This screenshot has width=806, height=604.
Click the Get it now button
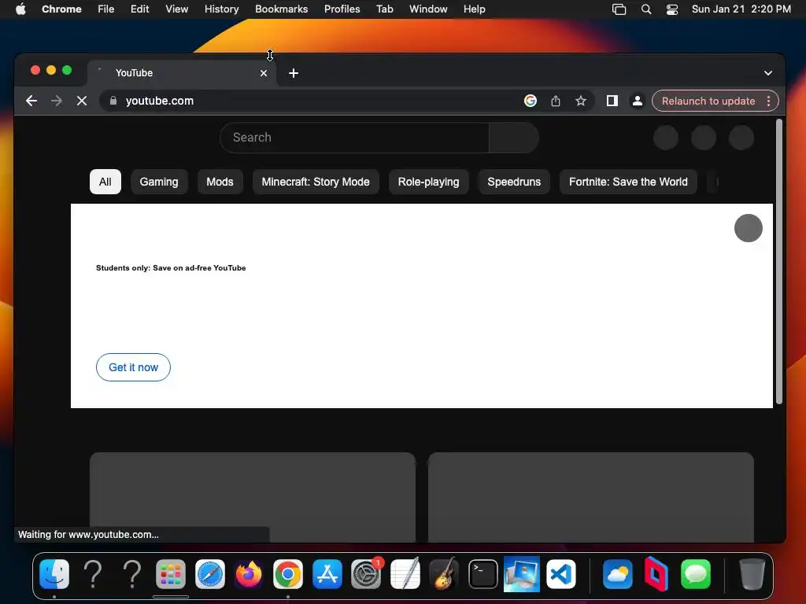[133, 367]
